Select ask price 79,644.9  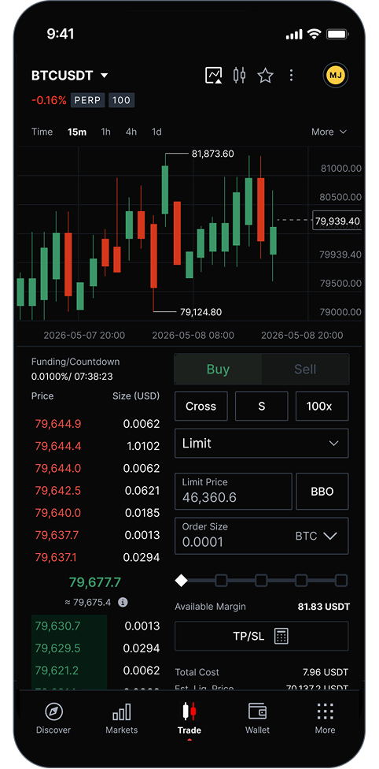coord(58,424)
